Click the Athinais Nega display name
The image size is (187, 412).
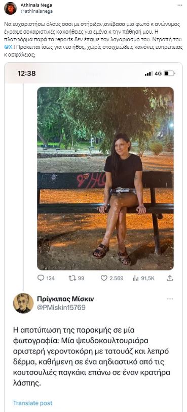36,5
